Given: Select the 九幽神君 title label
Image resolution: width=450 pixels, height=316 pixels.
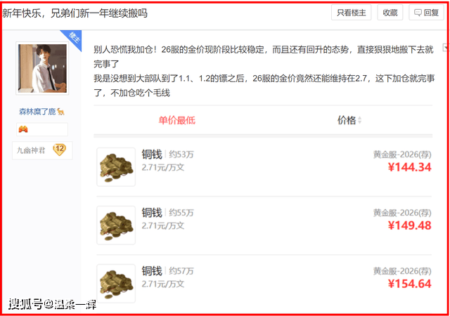Looking at the screenshot, I should click(x=31, y=150).
